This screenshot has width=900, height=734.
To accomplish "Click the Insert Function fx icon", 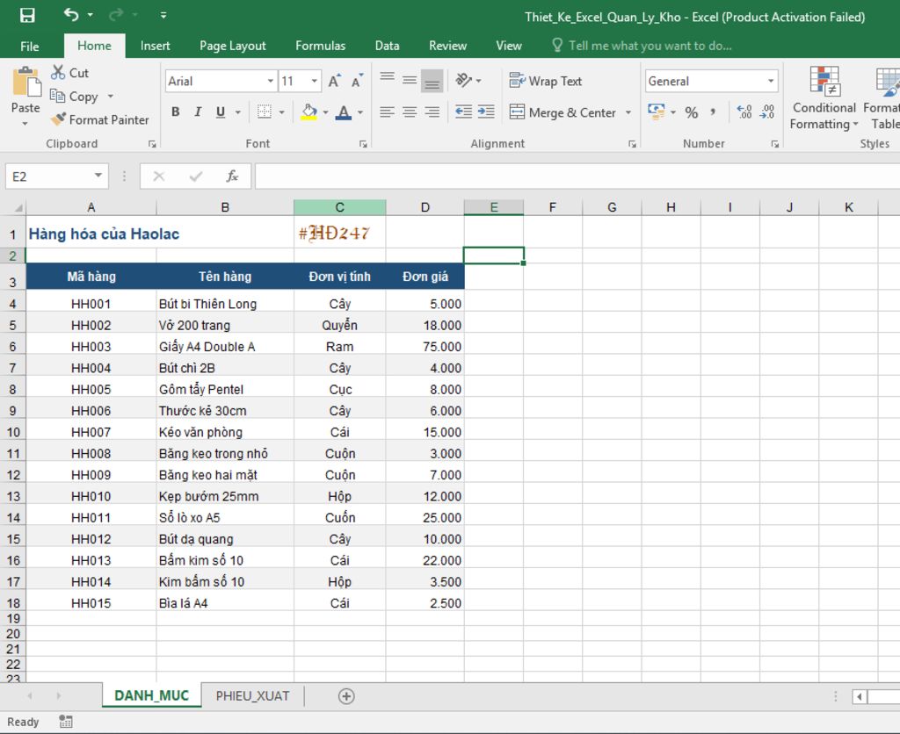I will pos(232,176).
